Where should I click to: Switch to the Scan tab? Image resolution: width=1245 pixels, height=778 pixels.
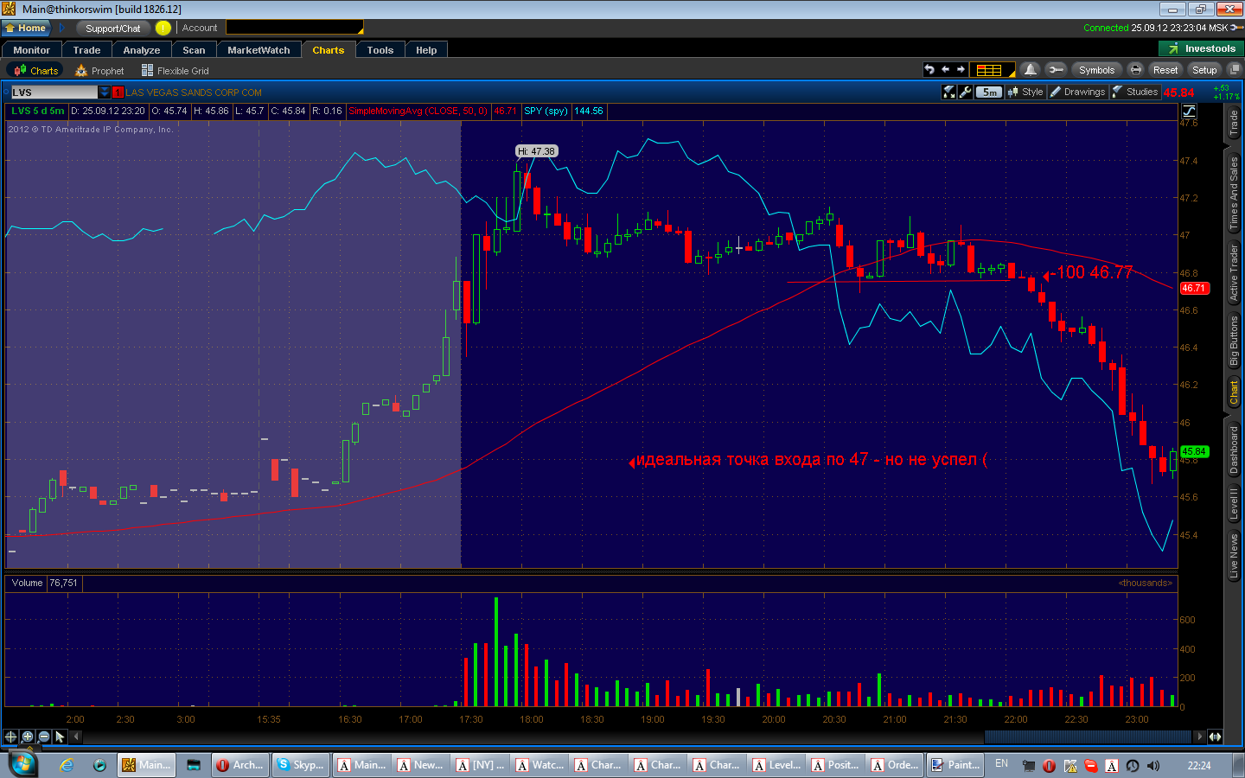tap(194, 50)
